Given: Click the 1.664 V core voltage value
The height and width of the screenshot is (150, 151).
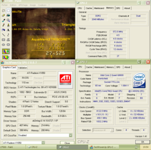Looking at the screenshot, I should (x=125, y=86).
